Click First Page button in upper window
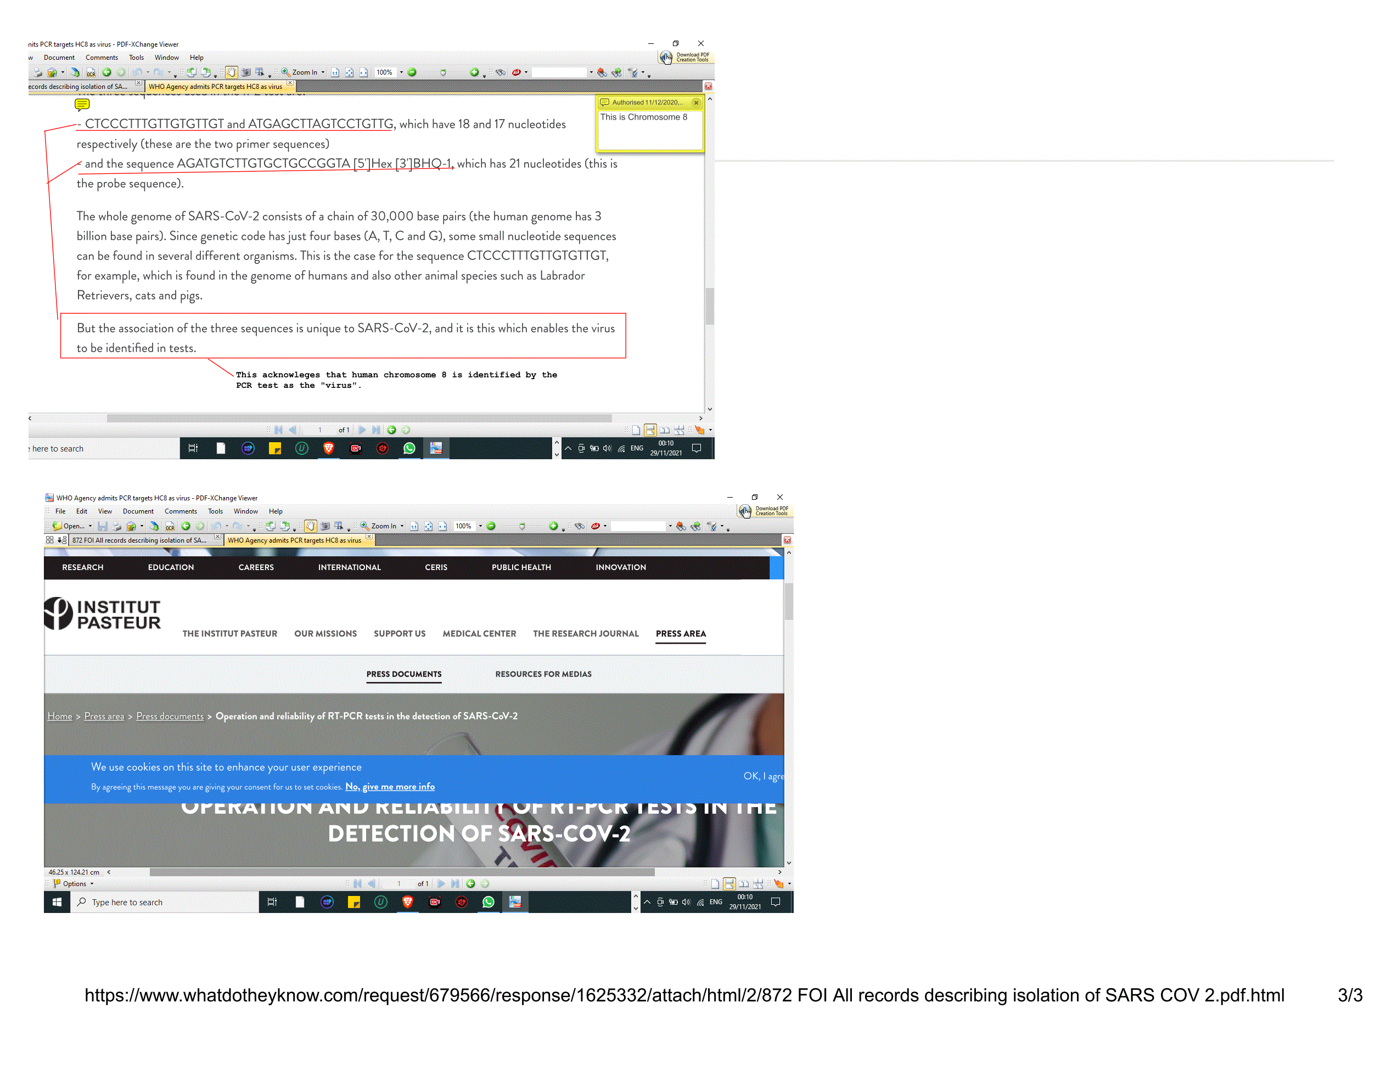 (x=278, y=430)
